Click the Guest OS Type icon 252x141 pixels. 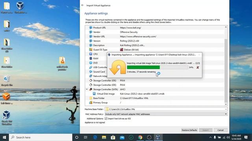click(91, 50)
